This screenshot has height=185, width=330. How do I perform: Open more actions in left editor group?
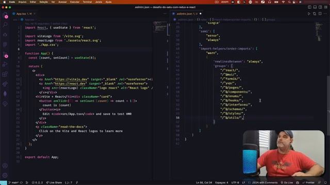click(x=165, y=14)
